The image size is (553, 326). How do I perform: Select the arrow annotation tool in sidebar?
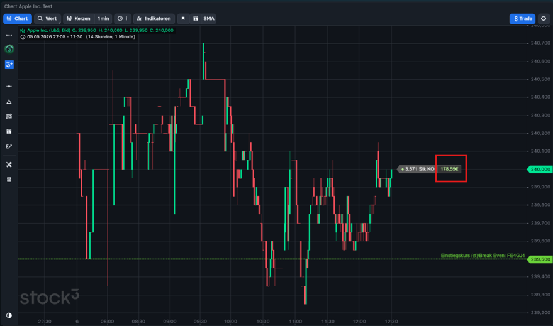point(9,146)
